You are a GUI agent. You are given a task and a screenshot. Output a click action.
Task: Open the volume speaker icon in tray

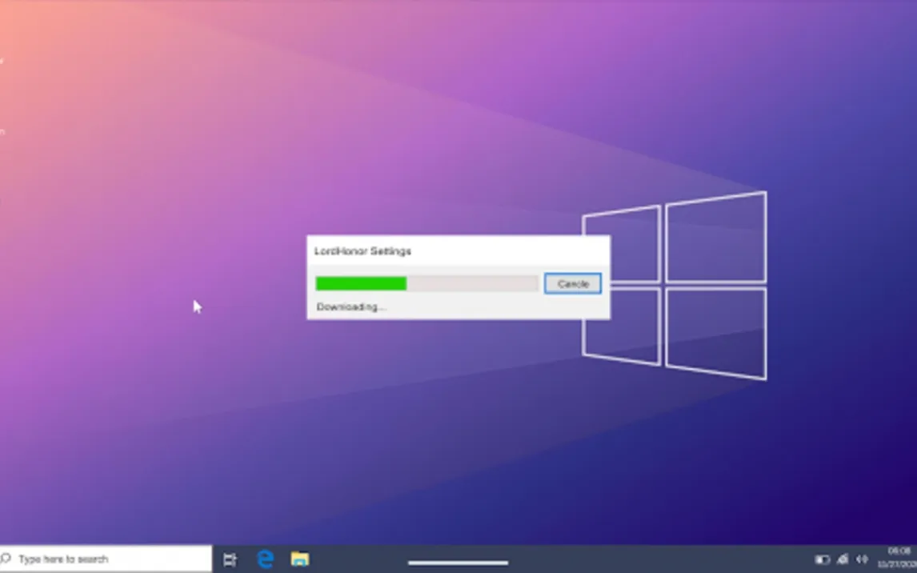pyautogui.click(x=862, y=559)
